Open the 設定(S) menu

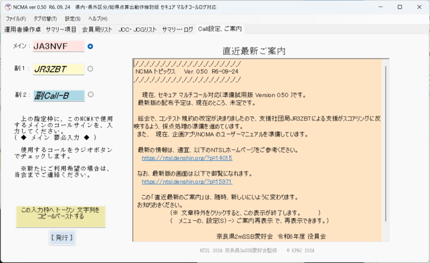73,19
